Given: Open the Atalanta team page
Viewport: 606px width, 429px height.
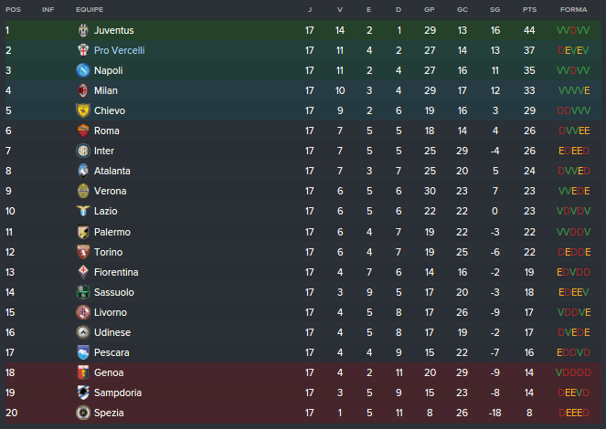Looking at the screenshot, I should tap(112, 171).
